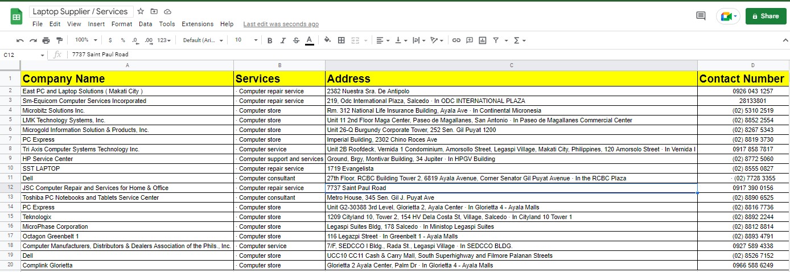Open the Functions sigma menu

point(520,40)
